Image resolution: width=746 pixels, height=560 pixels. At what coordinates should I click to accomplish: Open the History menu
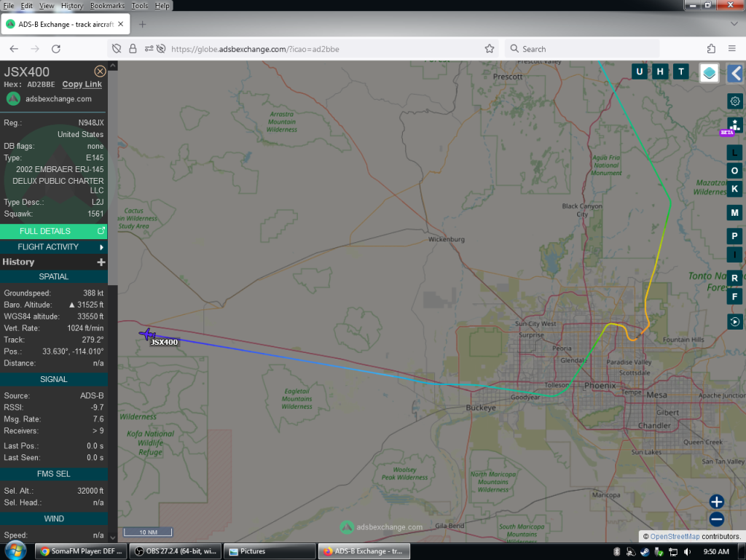point(72,6)
